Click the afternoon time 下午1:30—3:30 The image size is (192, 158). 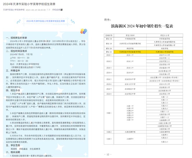[x=19, y=61]
